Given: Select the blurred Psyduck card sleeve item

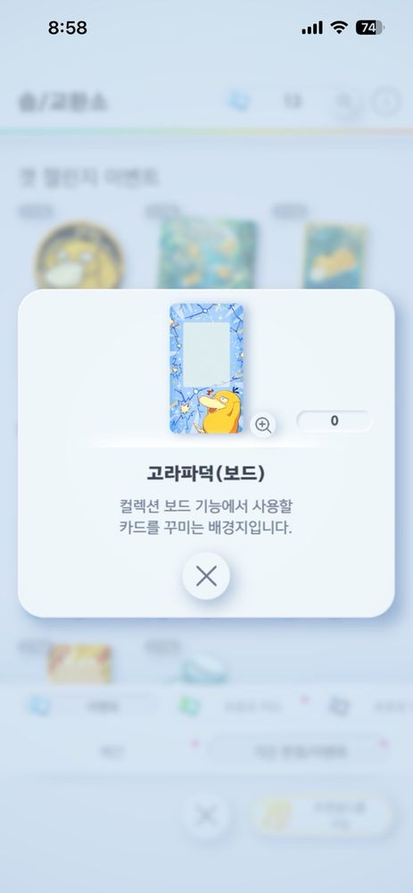Looking at the screenshot, I should pyautogui.click(x=334, y=255).
